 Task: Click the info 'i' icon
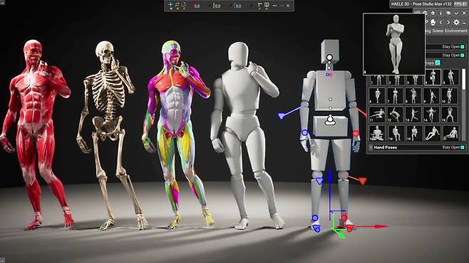click(440, 13)
